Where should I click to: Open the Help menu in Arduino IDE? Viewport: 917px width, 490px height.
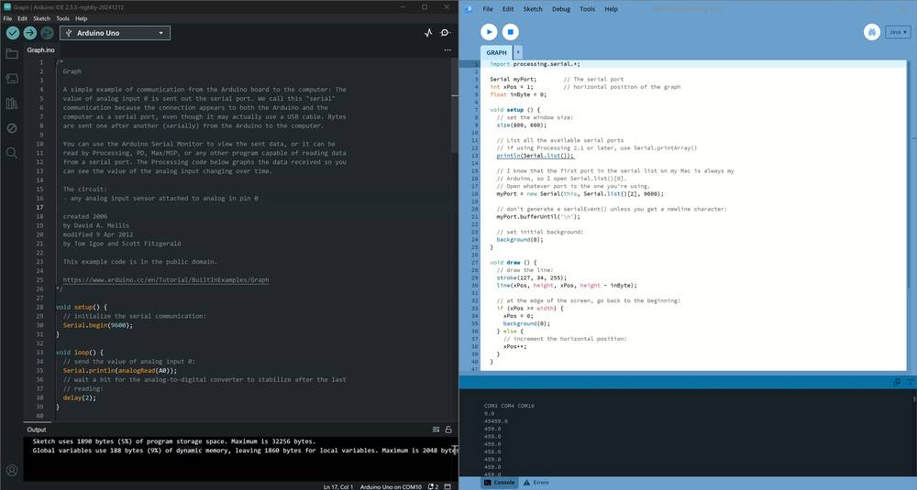click(82, 18)
